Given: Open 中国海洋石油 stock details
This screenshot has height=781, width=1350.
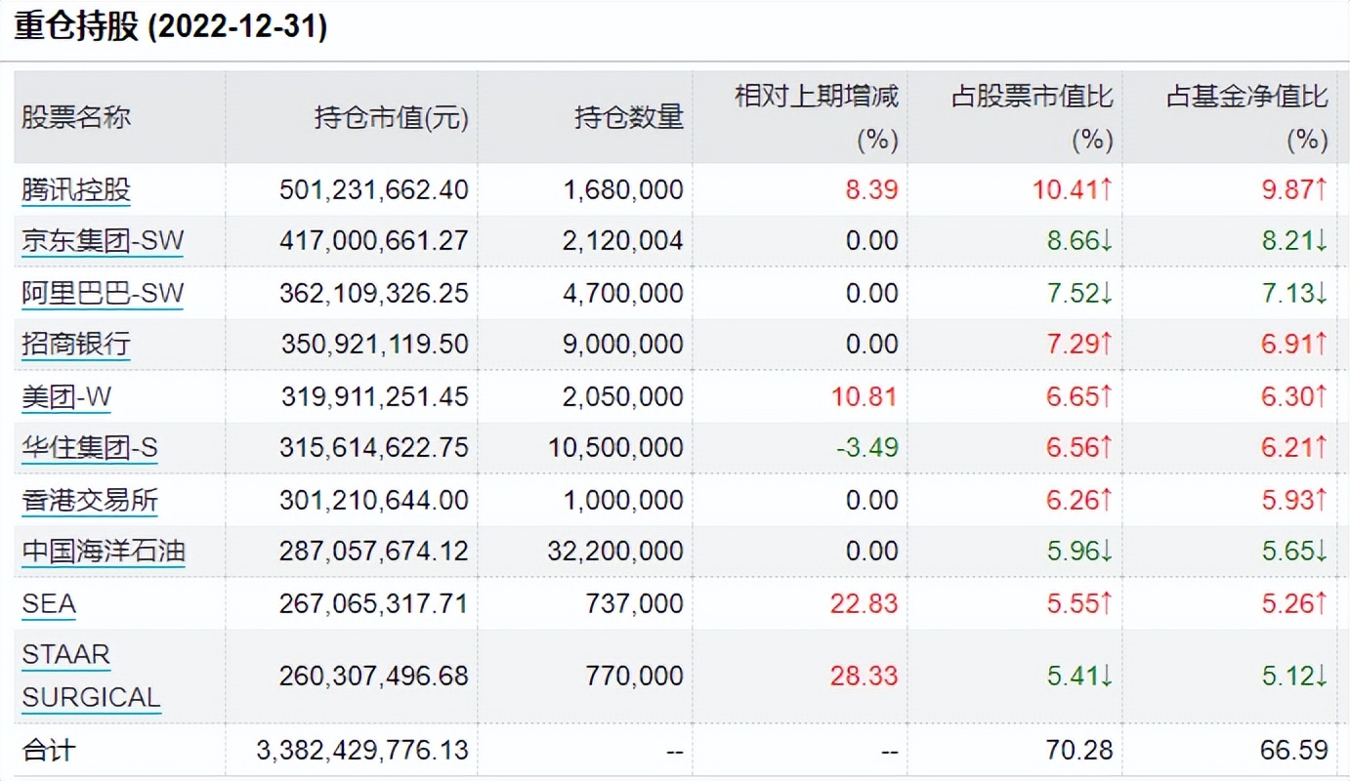Looking at the screenshot, I should [104, 553].
